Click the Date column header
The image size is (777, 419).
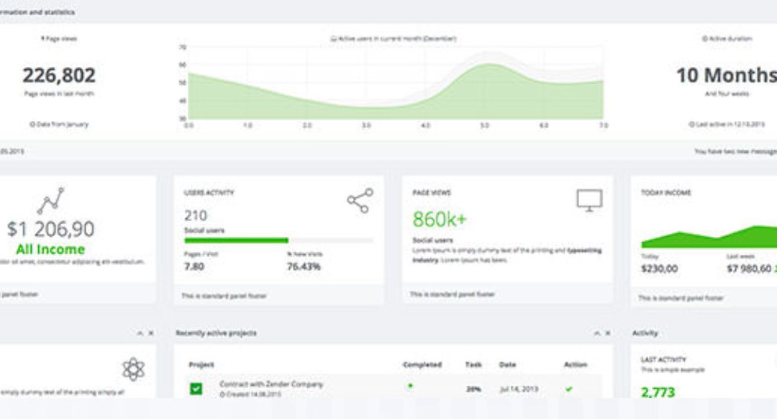point(507,365)
